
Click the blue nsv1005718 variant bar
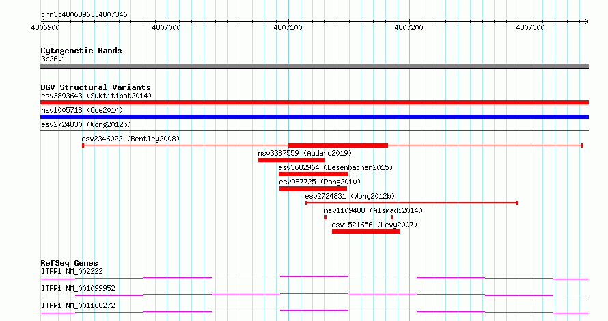(x=314, y=117)
